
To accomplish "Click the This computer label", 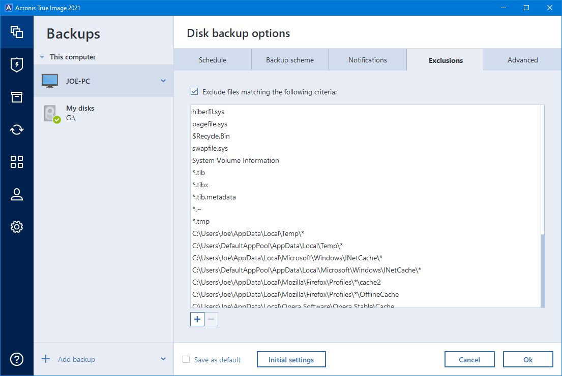I will (73, 57).
